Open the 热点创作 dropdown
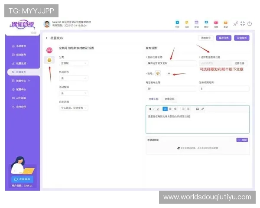 74,78
